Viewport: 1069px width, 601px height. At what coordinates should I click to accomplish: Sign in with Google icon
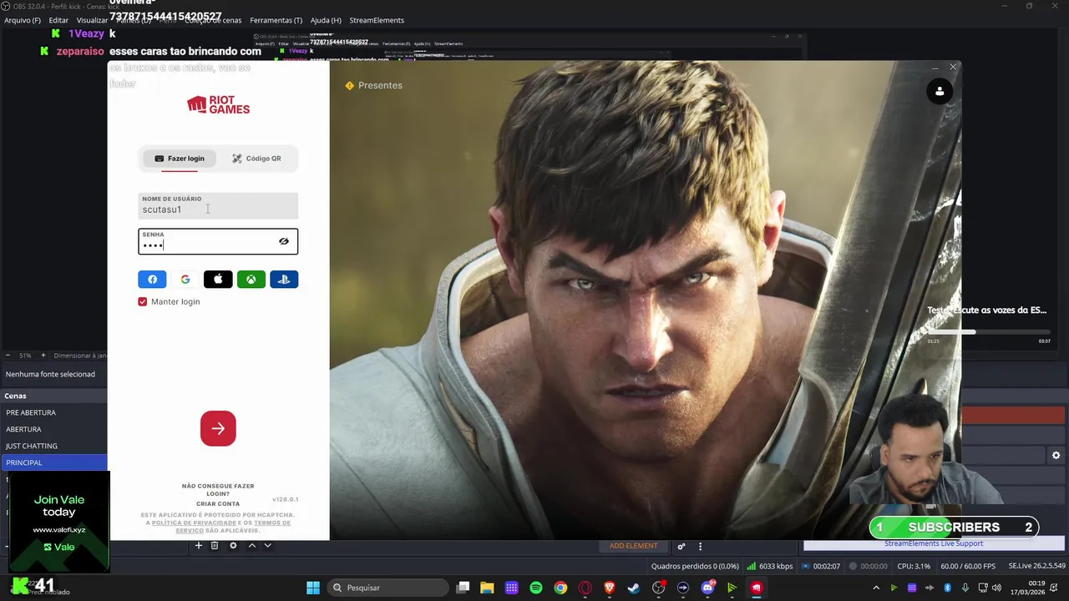[185, 280]
